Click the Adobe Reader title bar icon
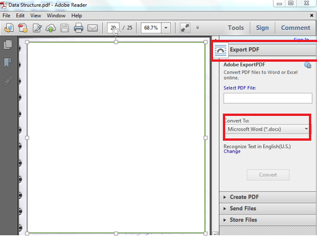Screen dimensions: 317x237 point(3,5)
